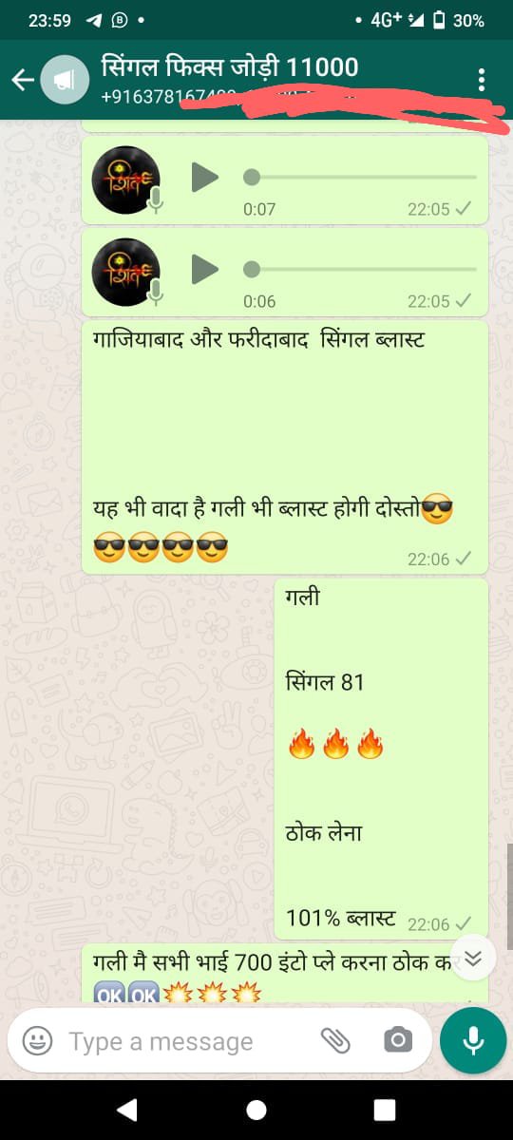Seek the 0:06 voice message slider

[359, 269]
